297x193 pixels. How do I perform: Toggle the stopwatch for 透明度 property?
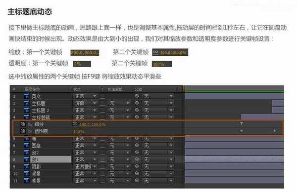[23, 131]
